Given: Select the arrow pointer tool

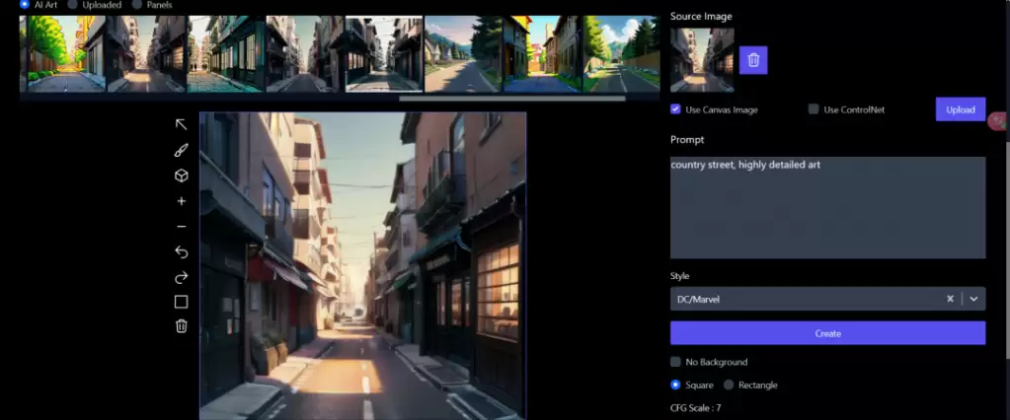Looking at the screenshot, I should [181, 124].
